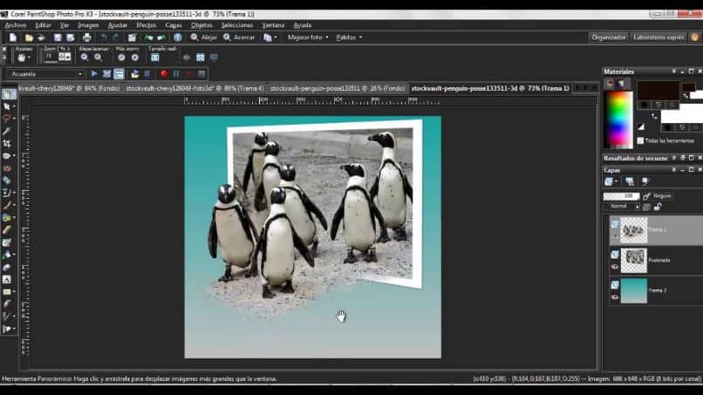Click the layer opacity slider showing 100

pyautogui.click(x=621, y=196)
